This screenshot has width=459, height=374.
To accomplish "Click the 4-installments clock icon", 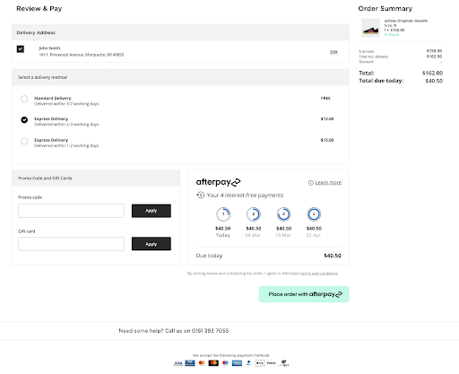I will click(200, 196).
